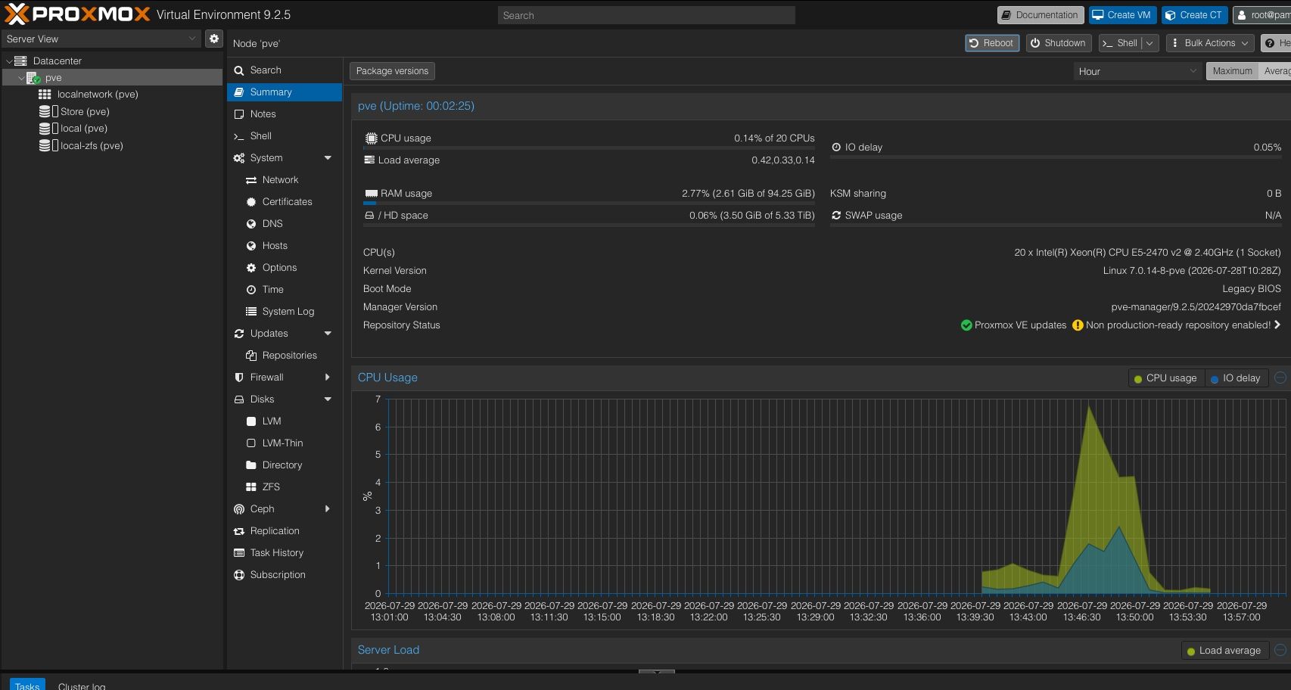Image resolution: width=1291 pixels, height=690 pixels.
Task: Toggle the CPU usage legend series
Action: [1165, 378]
